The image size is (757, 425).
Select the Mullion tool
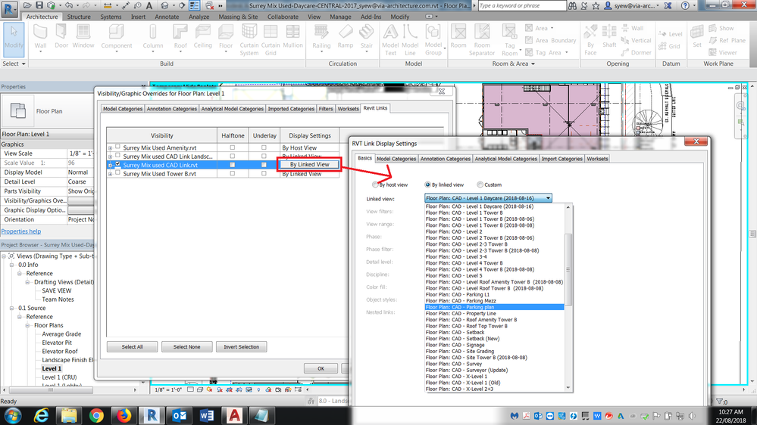(x=292, y=38)
